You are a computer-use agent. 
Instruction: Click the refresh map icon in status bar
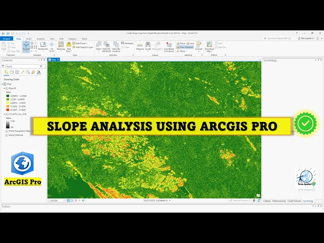point(259,200)
